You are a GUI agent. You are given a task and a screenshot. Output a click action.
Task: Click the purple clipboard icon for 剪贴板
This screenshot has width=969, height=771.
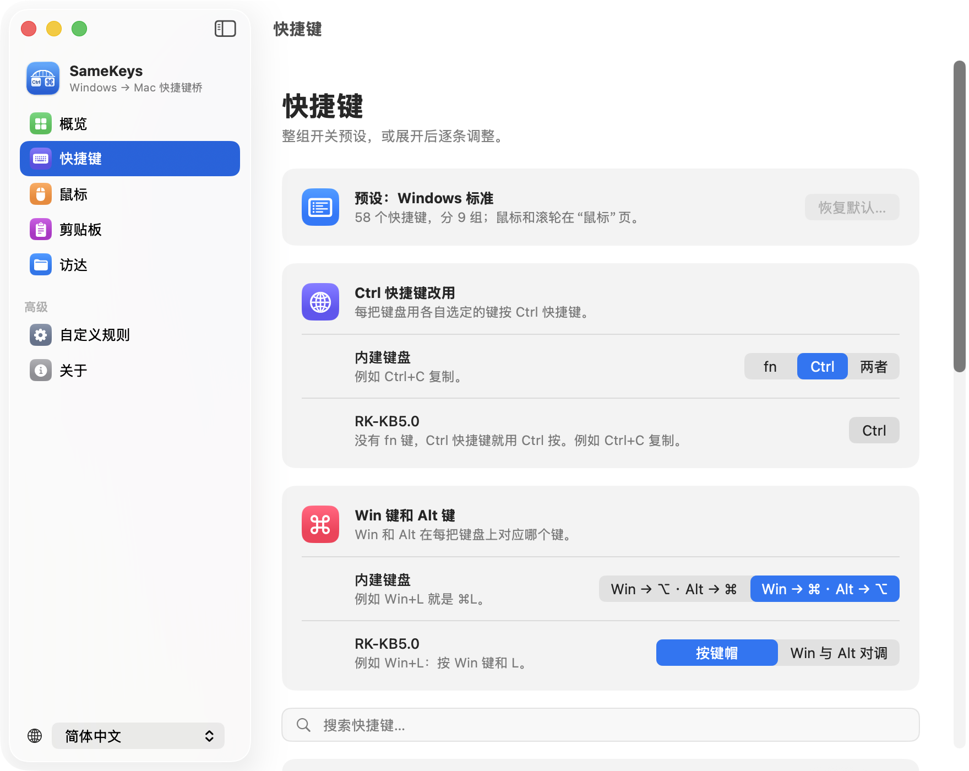tap(41, 229)
